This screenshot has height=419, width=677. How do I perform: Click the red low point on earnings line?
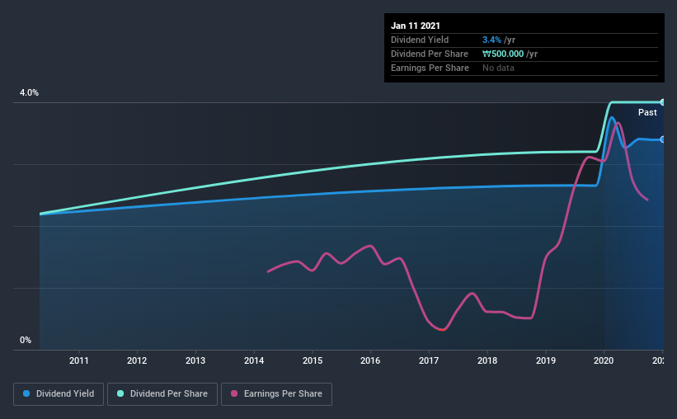[x=441, y=330]
